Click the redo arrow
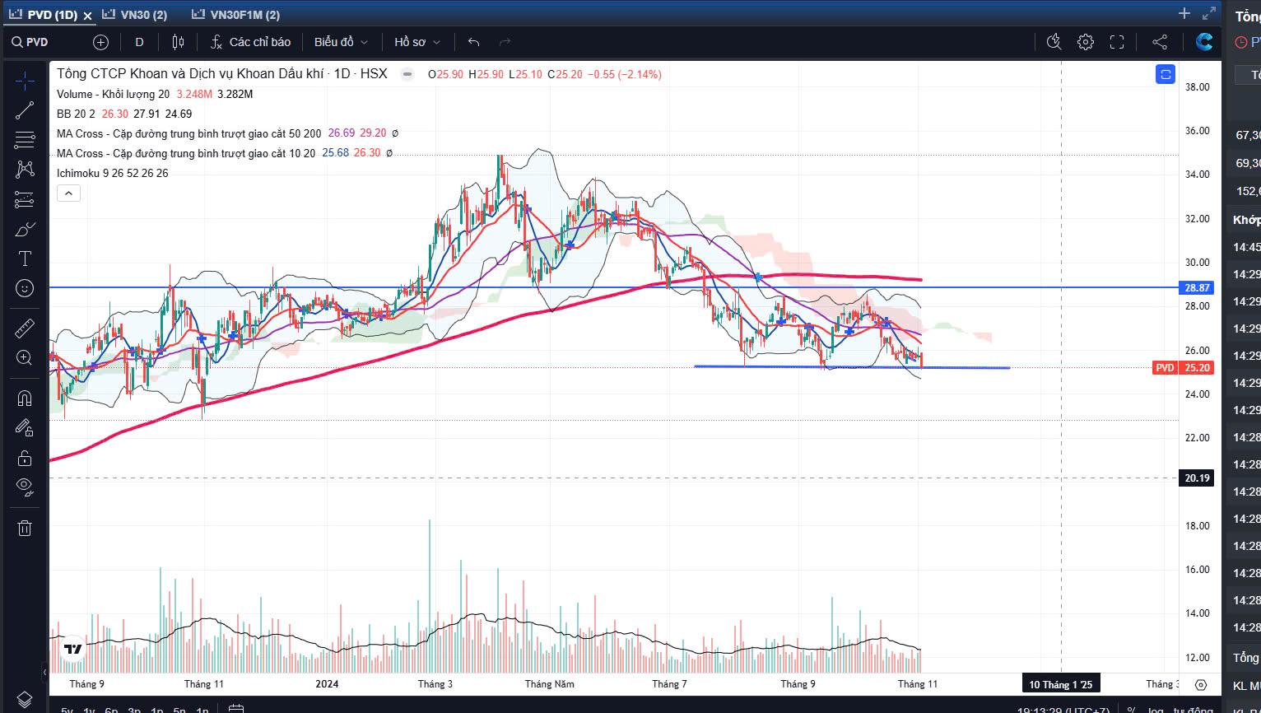Image resolution: width=1261 pixels, height=713 pixels. 505,42
